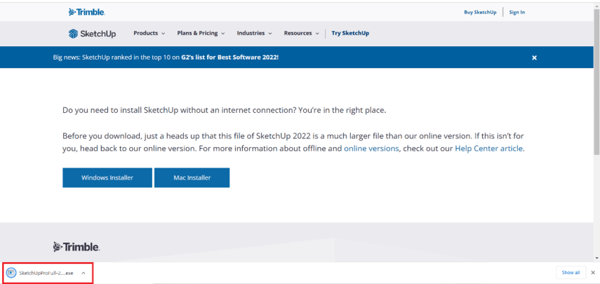Click the Show all downloads button
Viewport: 600px width, 284px height.
tap(571, 273)
